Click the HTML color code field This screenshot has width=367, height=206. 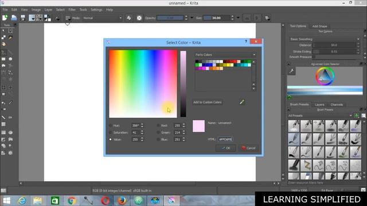point(225,139)
